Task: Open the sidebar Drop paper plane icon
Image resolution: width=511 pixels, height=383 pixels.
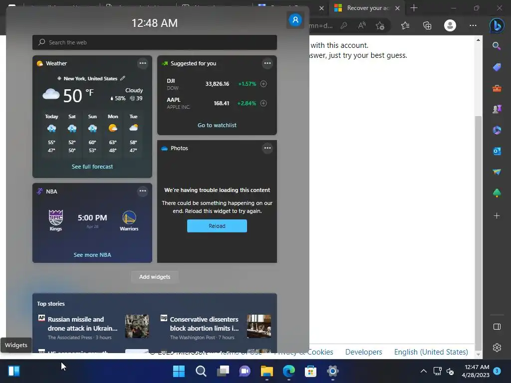Action: pos(497,172)
